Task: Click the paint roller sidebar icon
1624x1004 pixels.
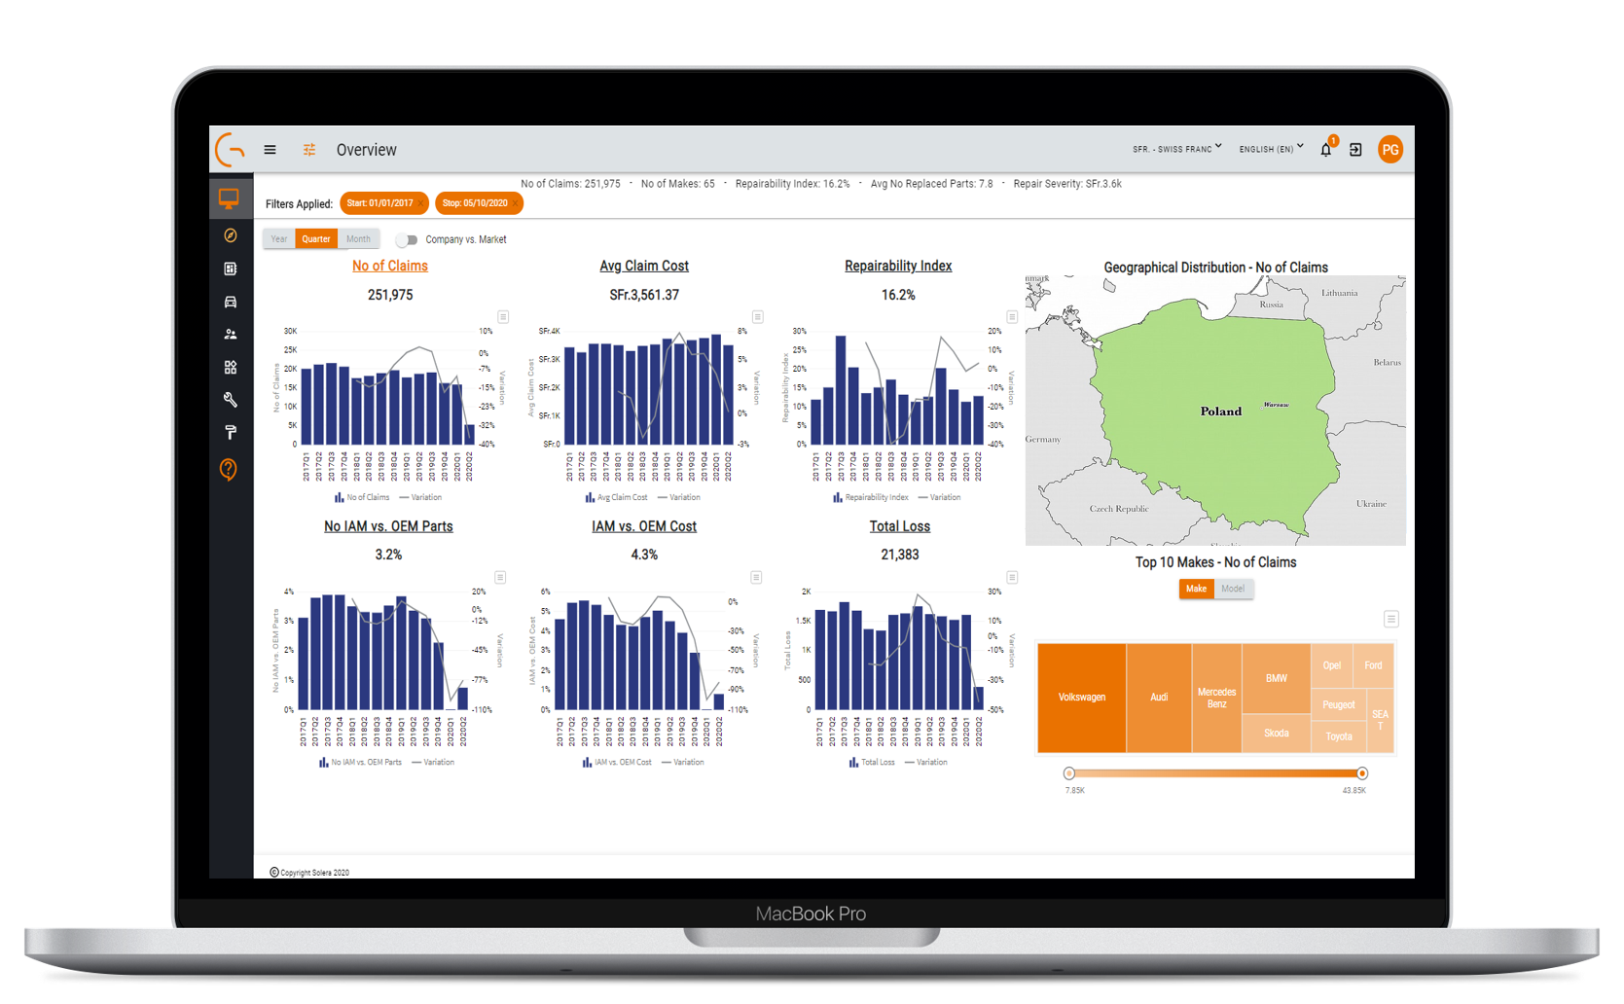Action: click(231, 432)
